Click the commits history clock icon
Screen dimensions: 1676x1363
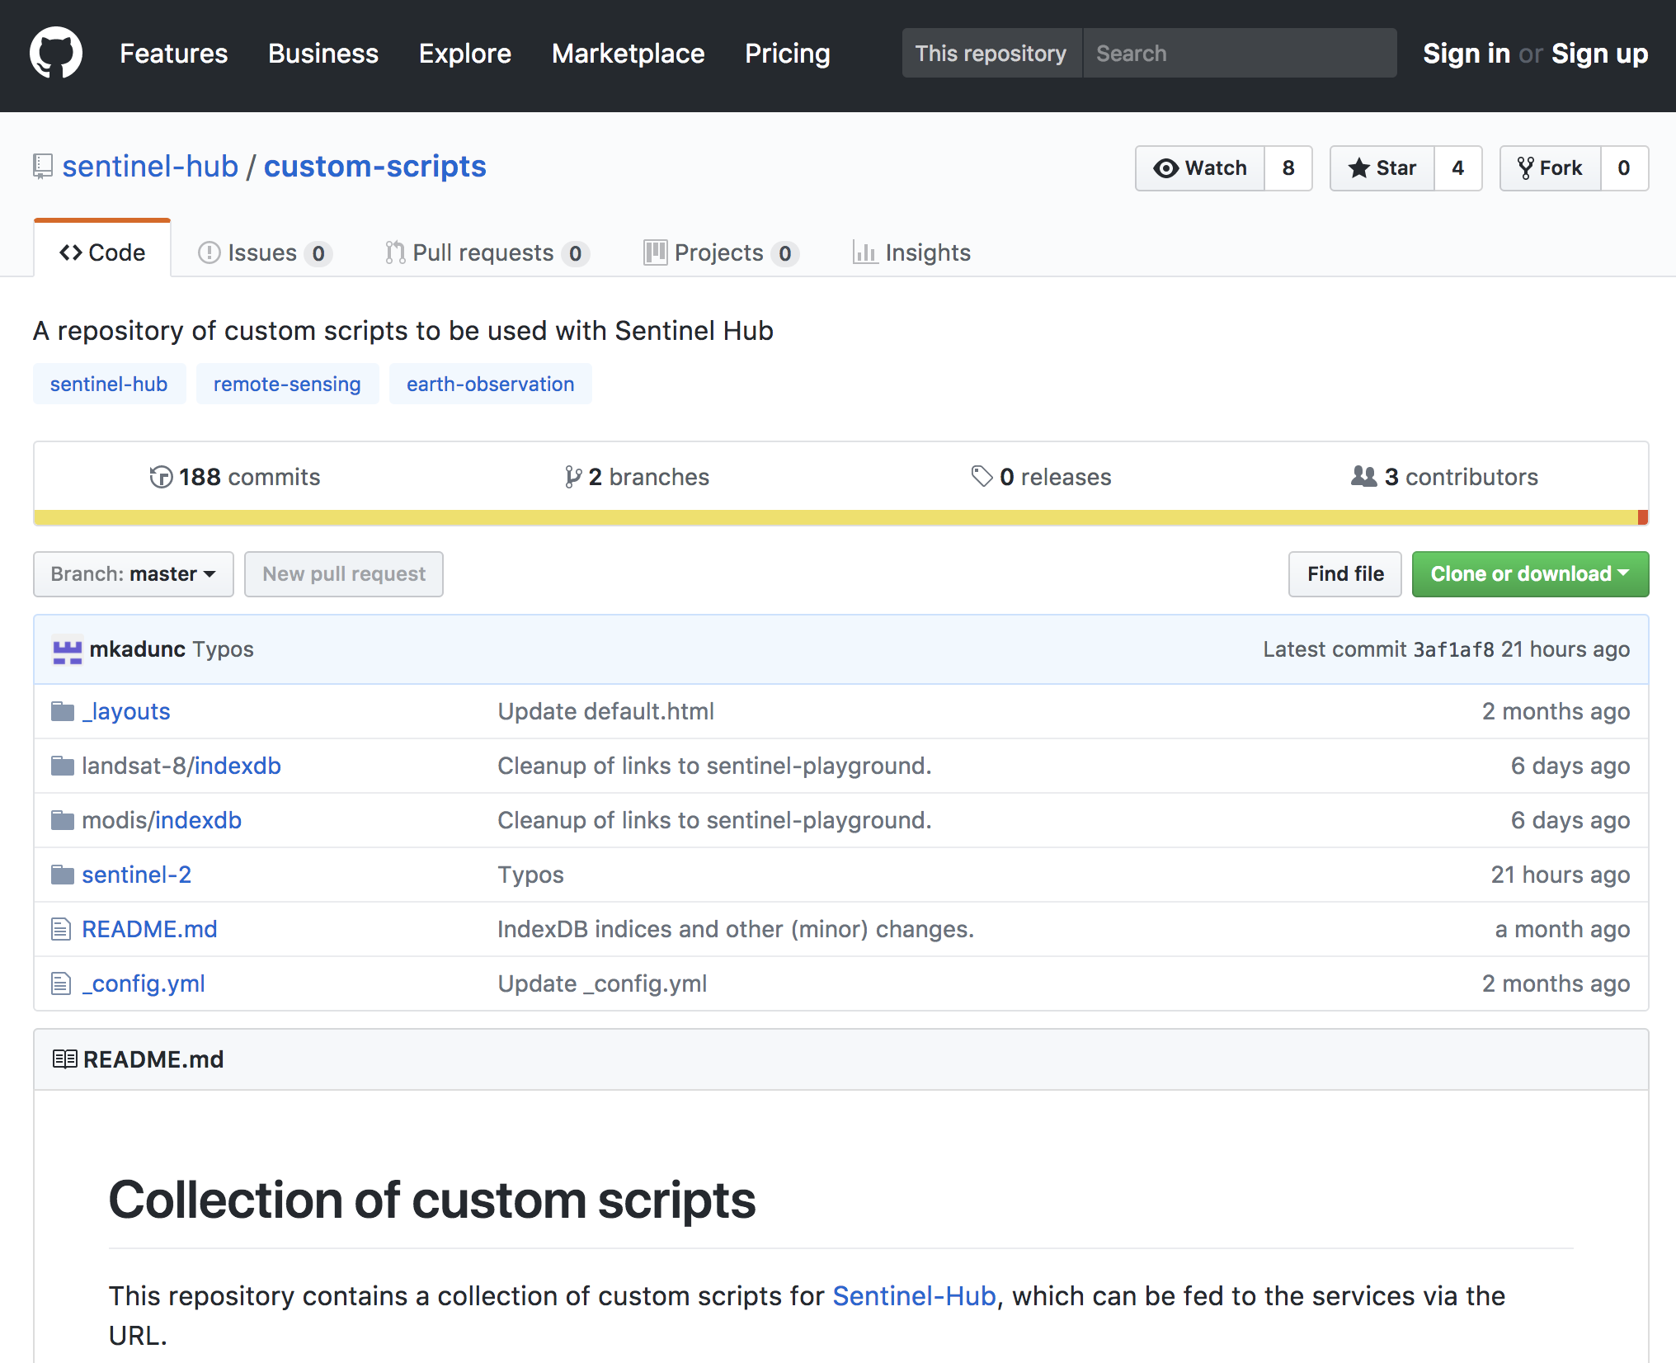coord(161,477)
